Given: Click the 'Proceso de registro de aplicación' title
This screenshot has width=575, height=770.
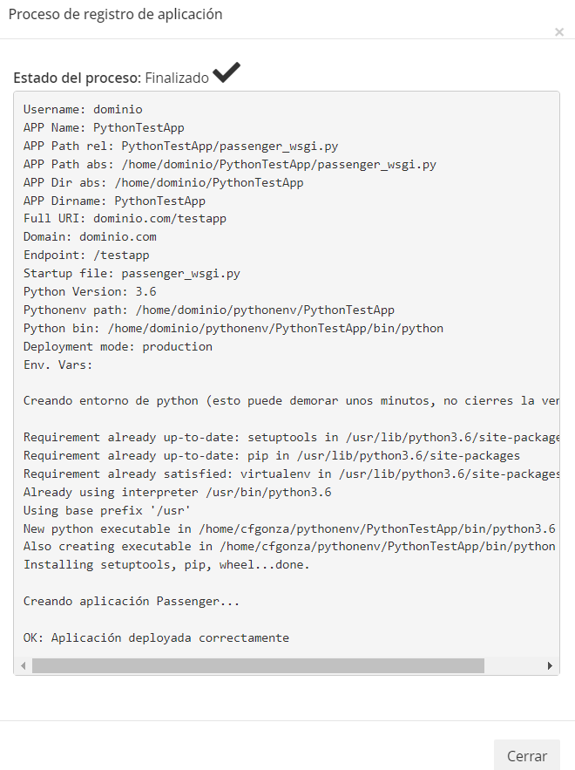Looking at the screenshot, I should point(115,14).
